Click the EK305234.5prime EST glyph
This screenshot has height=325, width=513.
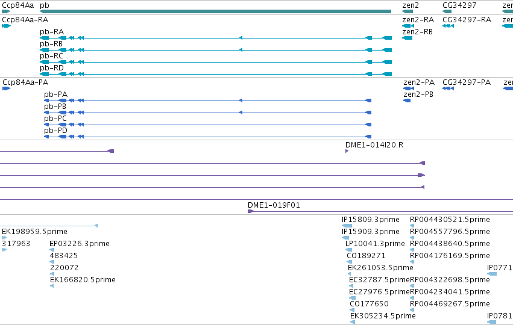tap(353, 322)
